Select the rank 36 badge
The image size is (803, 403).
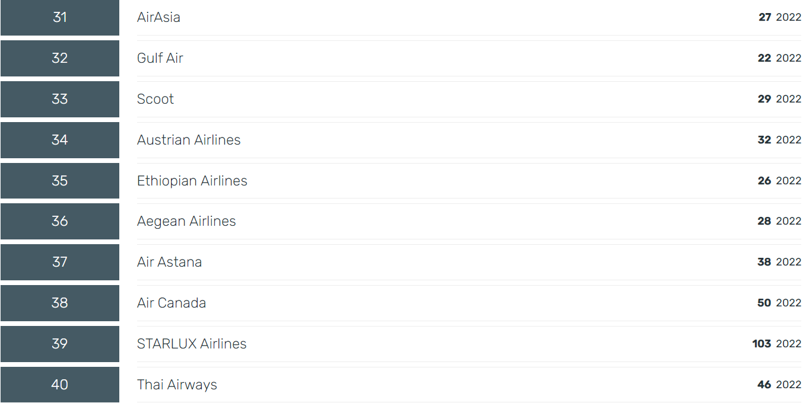coord(60,221)
